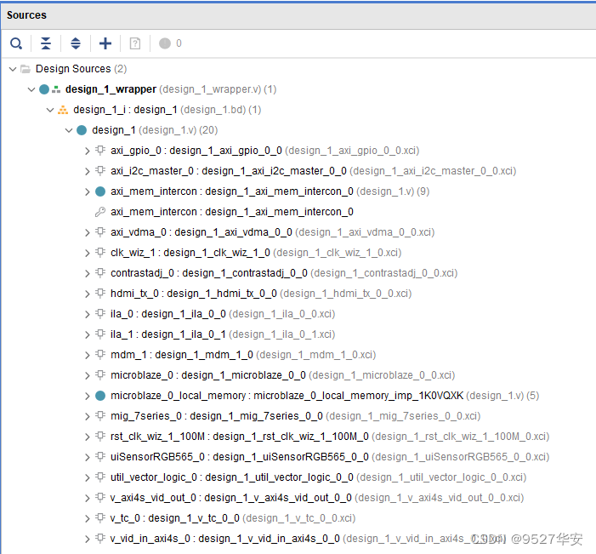
Task: Click the blue circle icon of axi_mem_intercon
Action: pos(100,191)
